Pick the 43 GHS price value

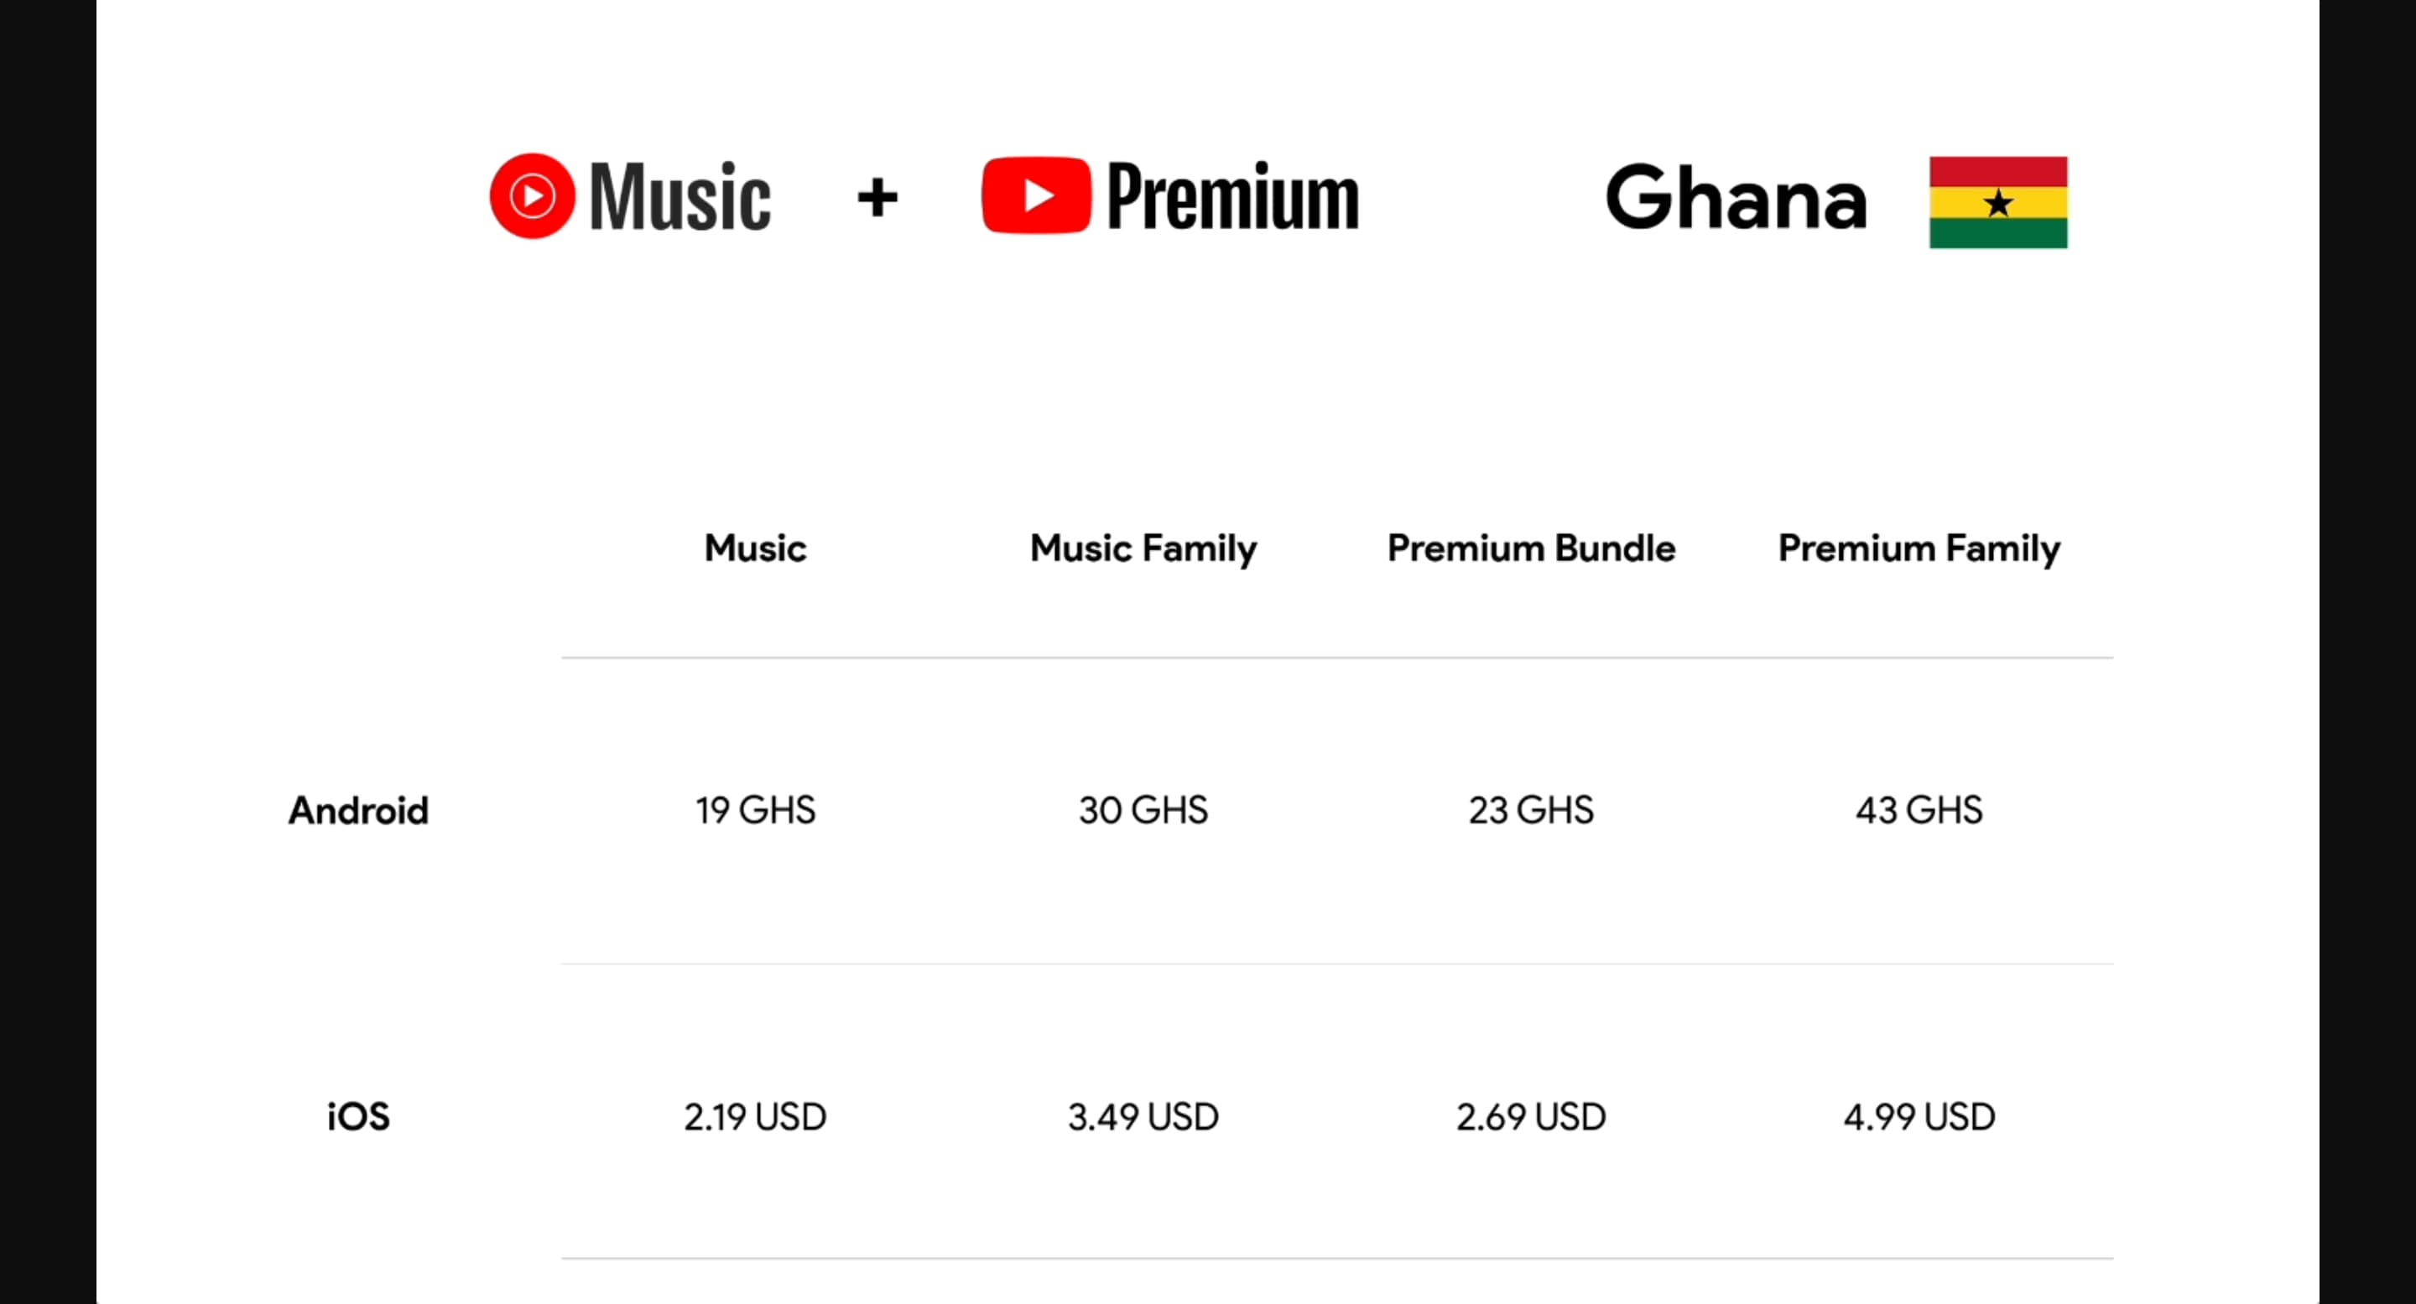coord(1919,810)
